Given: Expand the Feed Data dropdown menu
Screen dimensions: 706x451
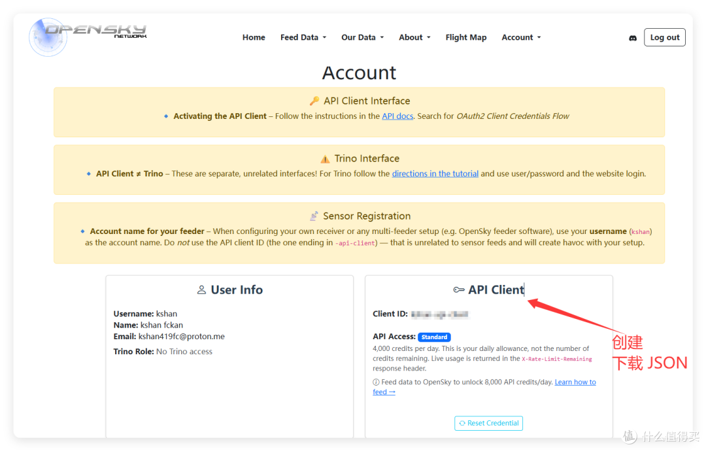Looking at the screenshot, I should [x=303, y=37].
